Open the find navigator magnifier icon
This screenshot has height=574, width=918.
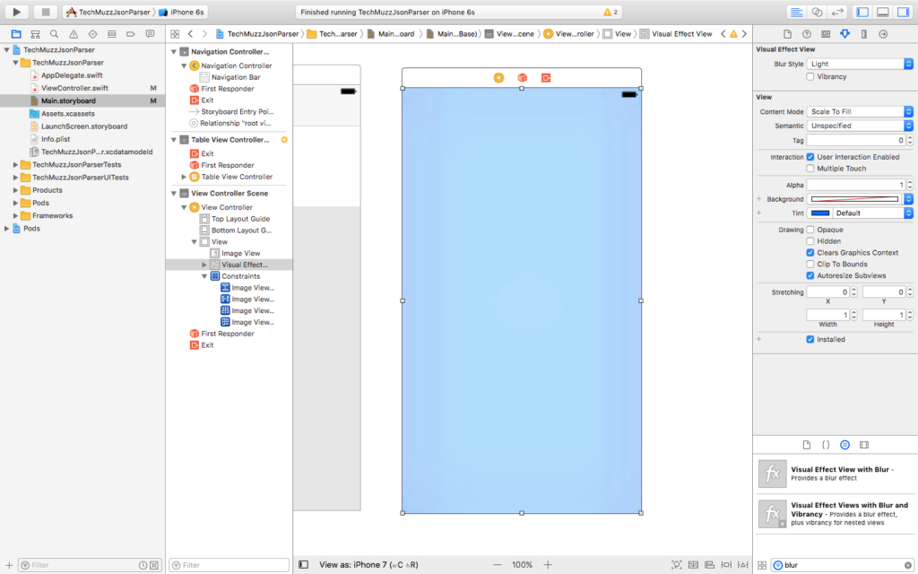[55, 34]
